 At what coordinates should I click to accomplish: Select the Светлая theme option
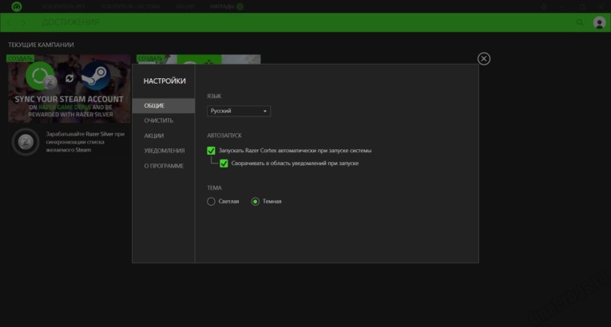point(211,202)
